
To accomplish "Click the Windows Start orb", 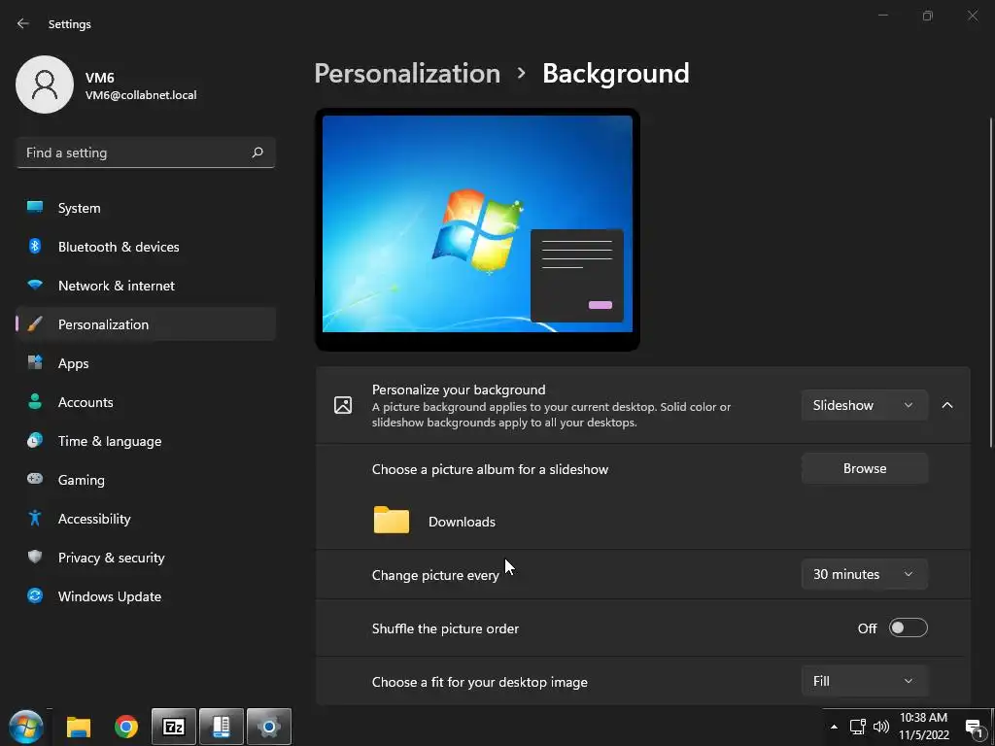I will pyautogui.click(x=26, y=727).
